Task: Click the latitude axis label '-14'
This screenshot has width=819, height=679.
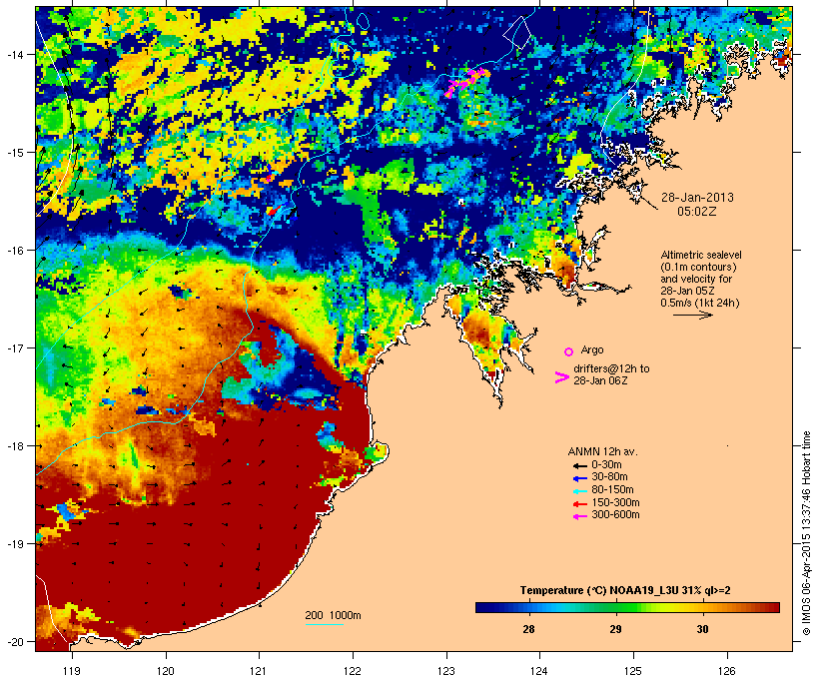Action: pyautogui.click(x=14, y=54)
